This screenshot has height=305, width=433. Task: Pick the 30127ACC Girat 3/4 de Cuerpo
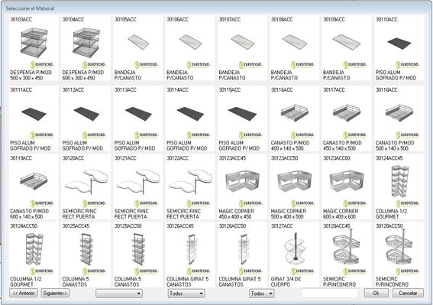[294, 255]
